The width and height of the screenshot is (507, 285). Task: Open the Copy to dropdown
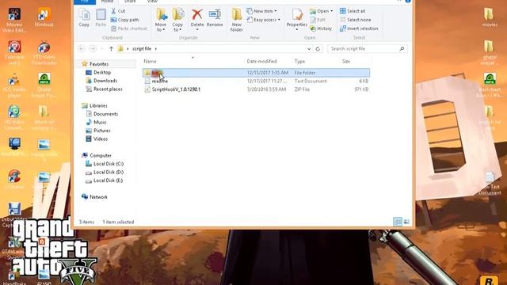177,20
